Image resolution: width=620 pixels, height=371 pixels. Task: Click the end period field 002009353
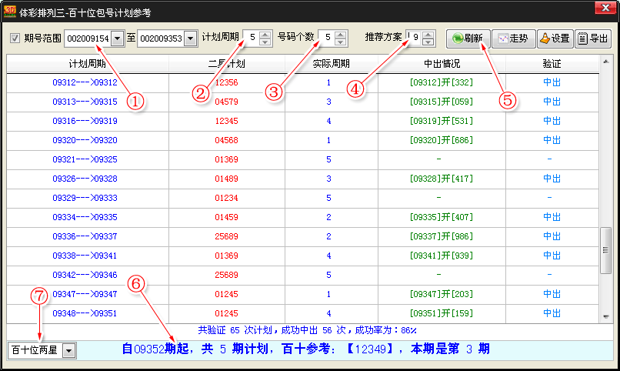(x=161, y=38)
